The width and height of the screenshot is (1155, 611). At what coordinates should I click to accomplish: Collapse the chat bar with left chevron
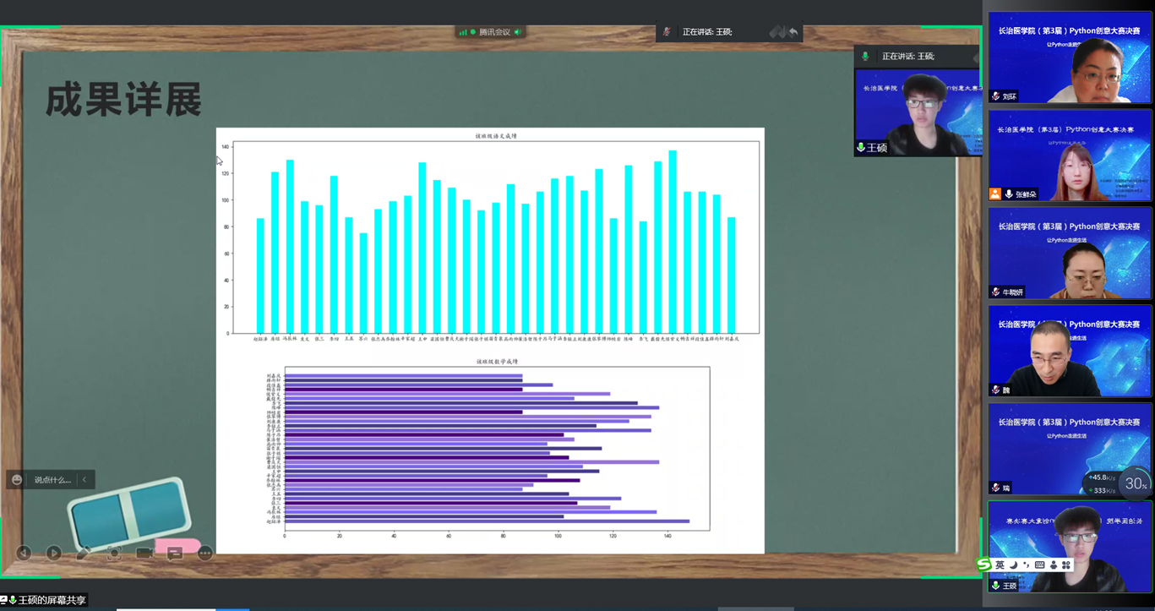coord(84,479)
